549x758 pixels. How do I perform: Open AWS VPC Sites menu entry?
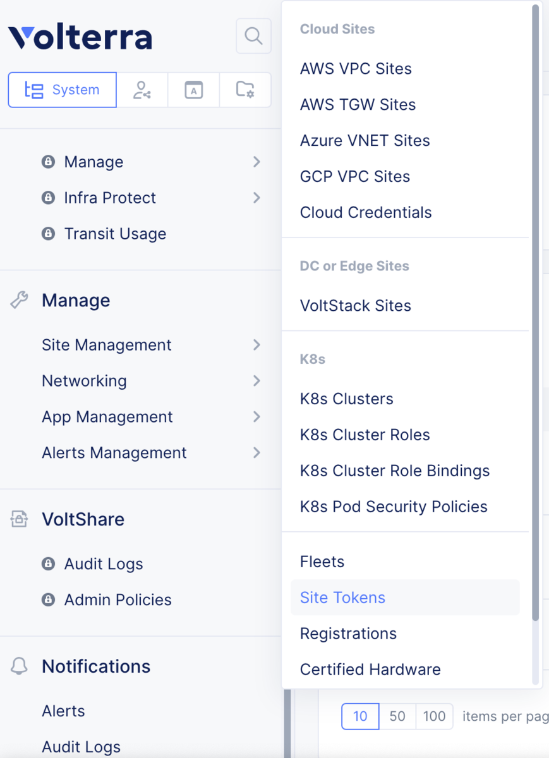pyautogui.click(x=356, y=69)
